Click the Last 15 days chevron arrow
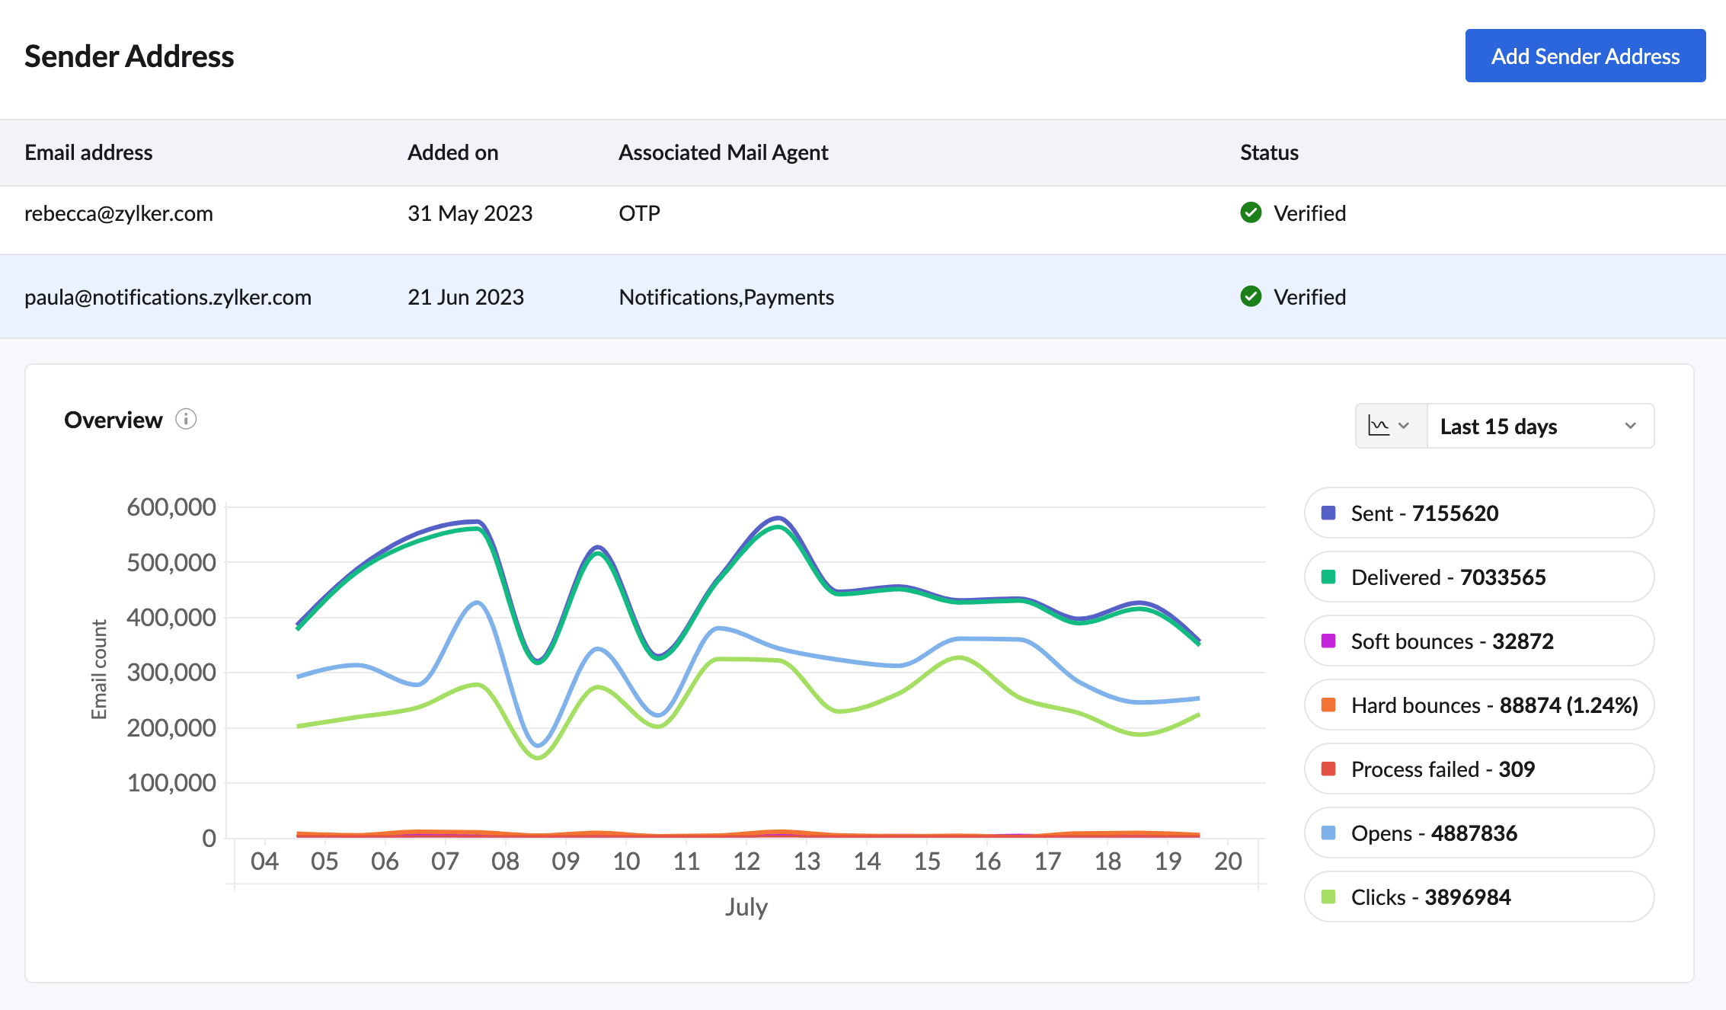1726x1010 pixels. coord(1630,426)
